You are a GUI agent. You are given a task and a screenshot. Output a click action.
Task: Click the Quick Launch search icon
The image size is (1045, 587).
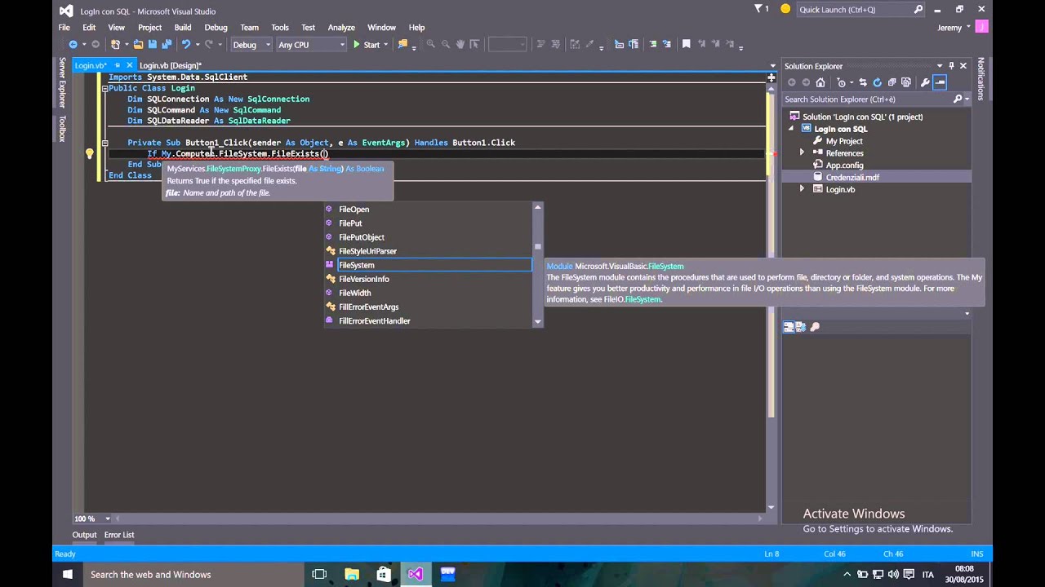[x=918, y=10]
